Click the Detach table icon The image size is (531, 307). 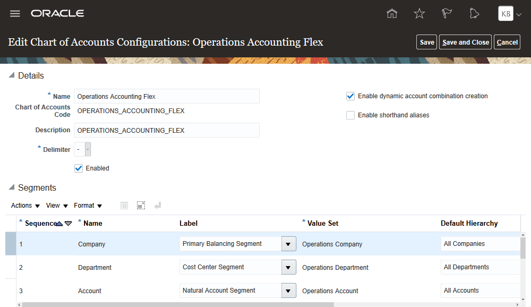(141, 206)
